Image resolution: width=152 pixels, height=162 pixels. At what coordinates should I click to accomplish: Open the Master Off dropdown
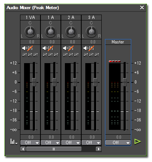118,143
